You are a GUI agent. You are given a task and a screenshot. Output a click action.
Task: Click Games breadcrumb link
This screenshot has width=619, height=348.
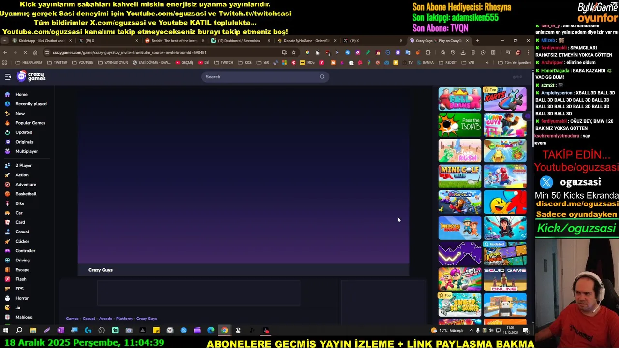[72, 319]
